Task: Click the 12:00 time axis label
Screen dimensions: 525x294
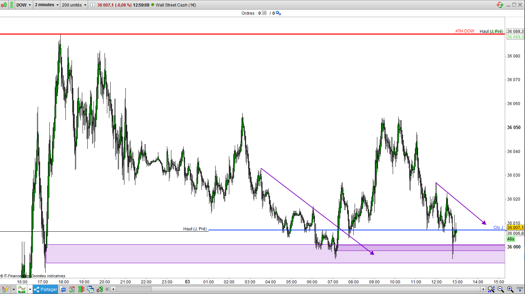Action: tap(436, 282)
